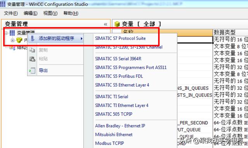Click the cell ending in NS_IN_QUEUES
The height and width of the screenshot is (148, 248).
pyautogui.click(x=195, y=88)
